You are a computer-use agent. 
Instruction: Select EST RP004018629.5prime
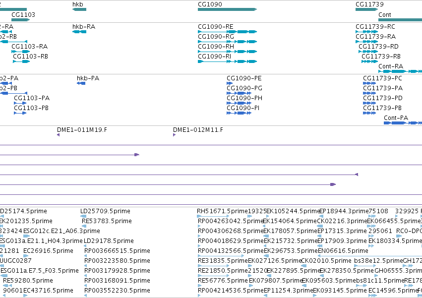click(199, 246)
